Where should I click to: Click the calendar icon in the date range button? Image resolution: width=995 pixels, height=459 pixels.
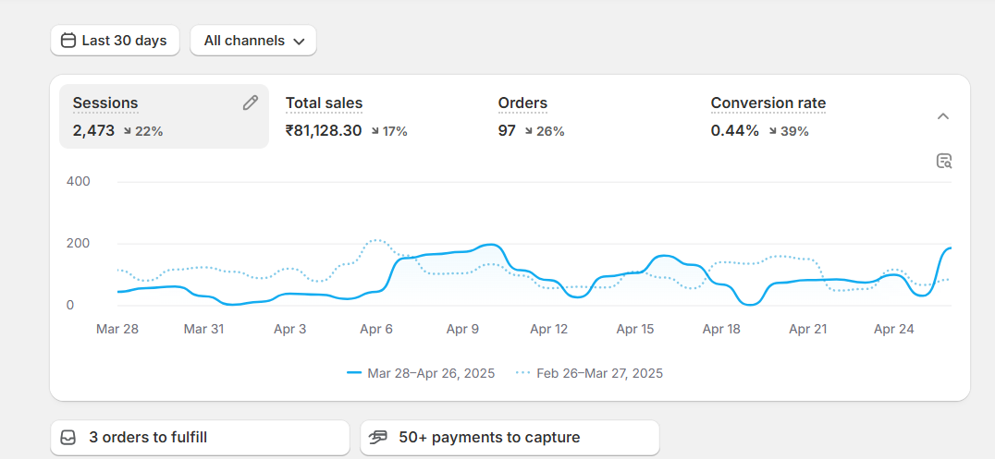(68, 41)
